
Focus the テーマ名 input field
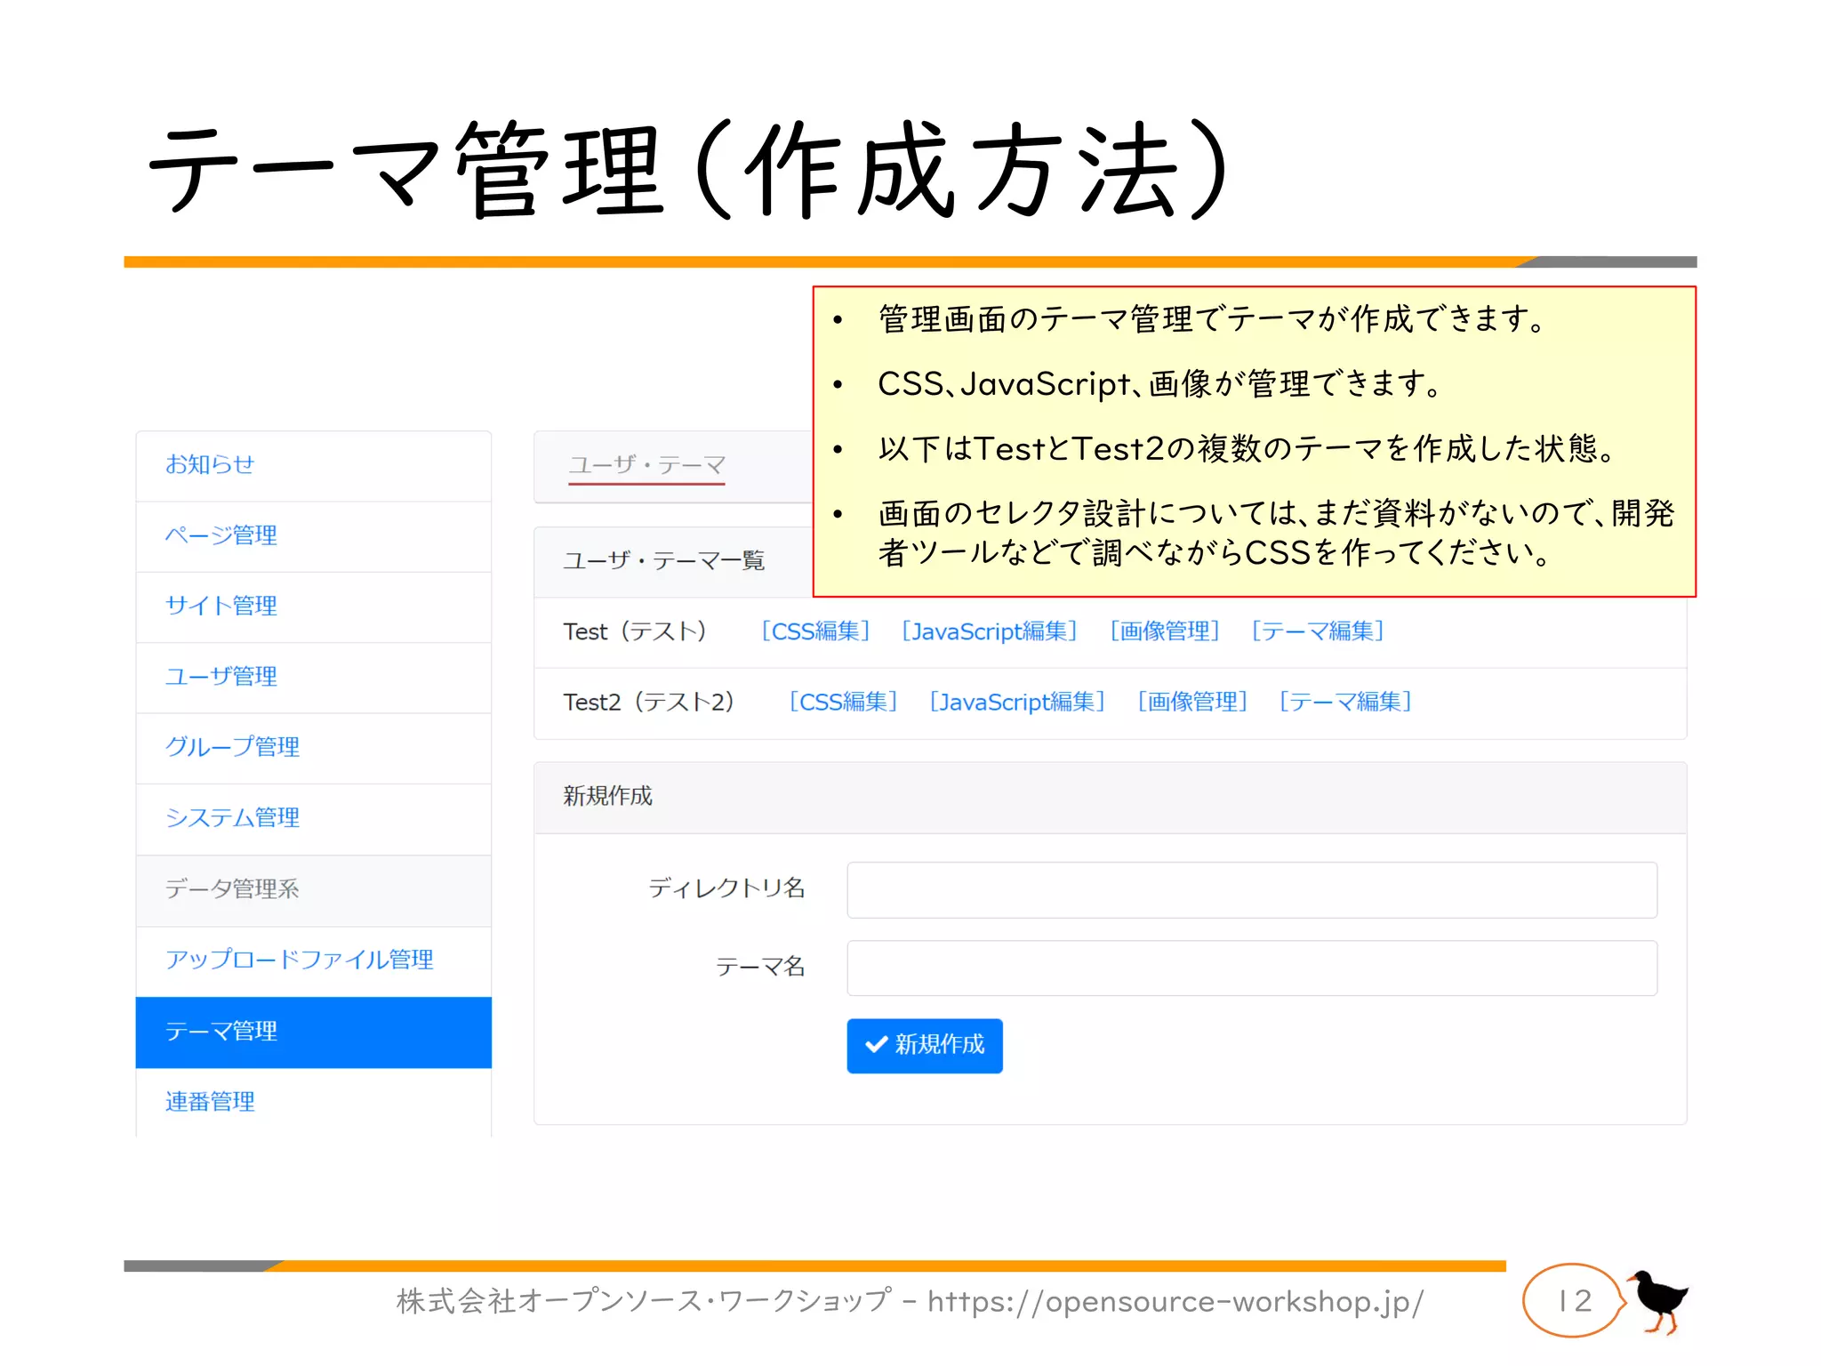coord(1252,968)
